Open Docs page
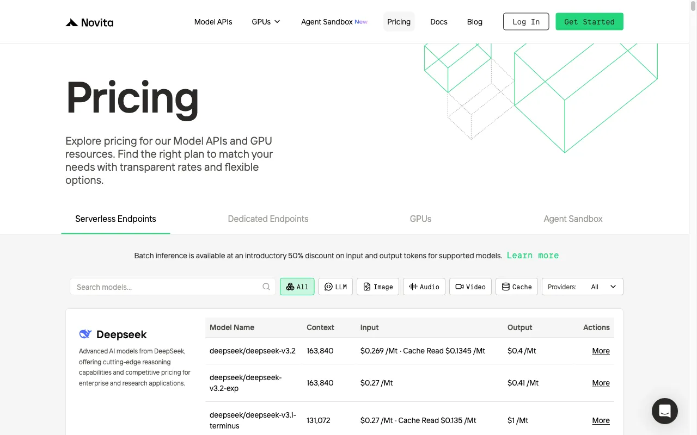 point(439,22)
